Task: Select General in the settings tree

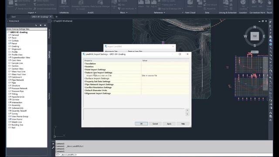Action: click(15, 35)
